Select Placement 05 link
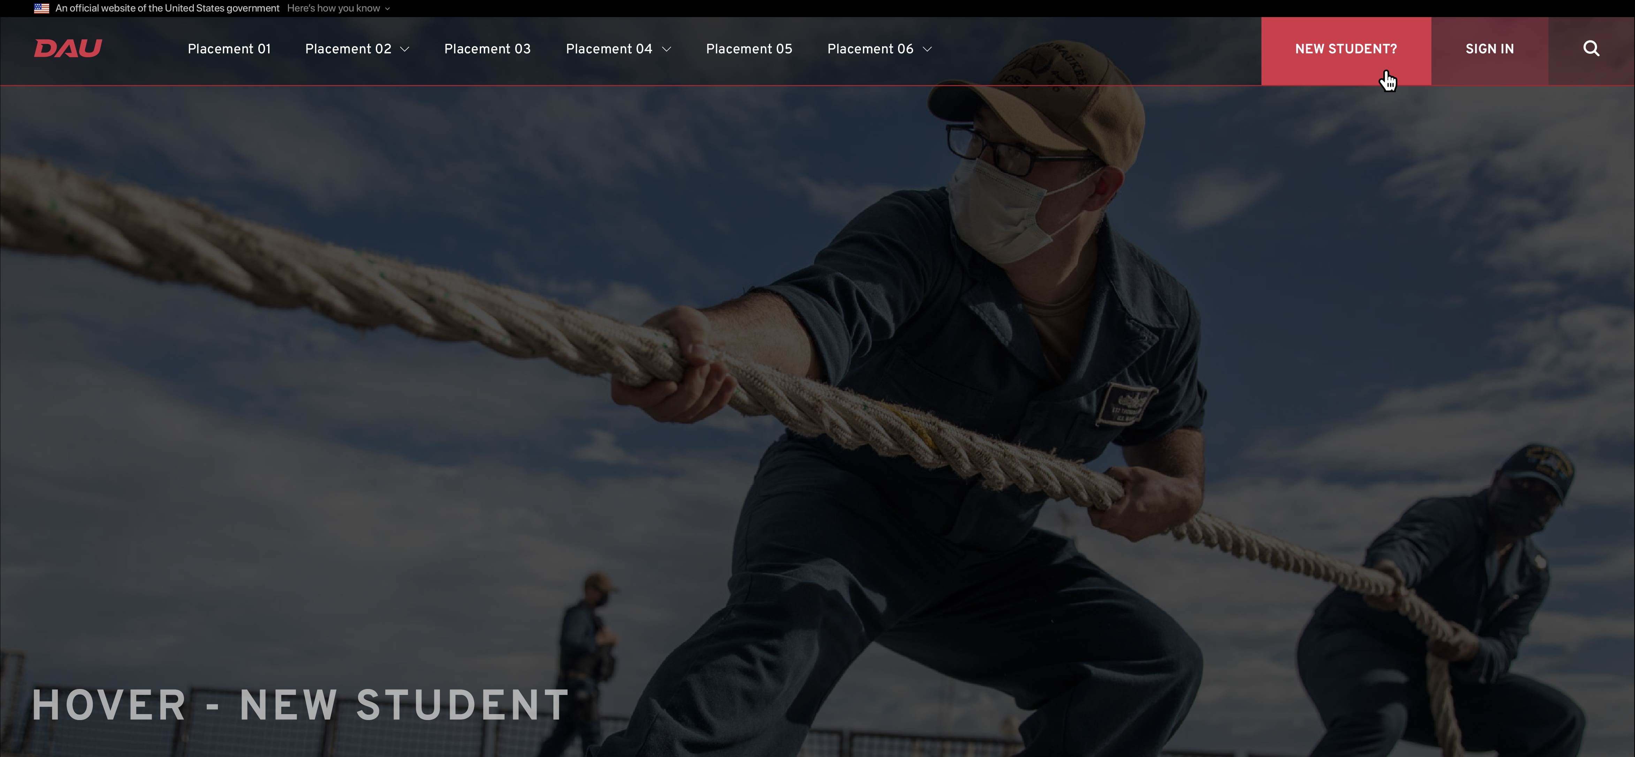 pos(749,49)
